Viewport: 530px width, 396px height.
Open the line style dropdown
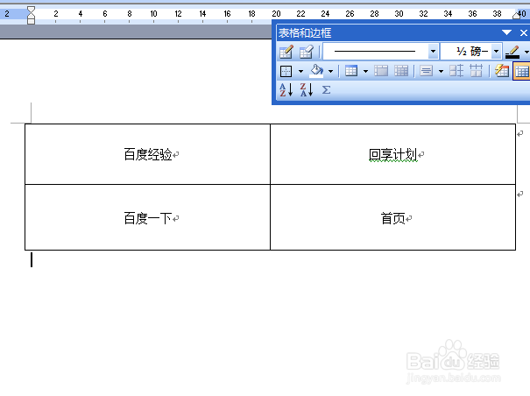pyautogui.click(x=433, y=52)
